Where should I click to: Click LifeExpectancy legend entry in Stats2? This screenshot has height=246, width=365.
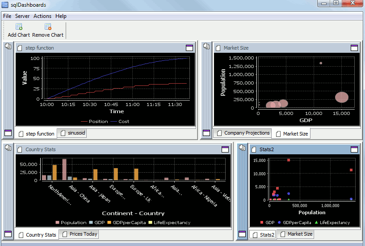coord(332,222)
